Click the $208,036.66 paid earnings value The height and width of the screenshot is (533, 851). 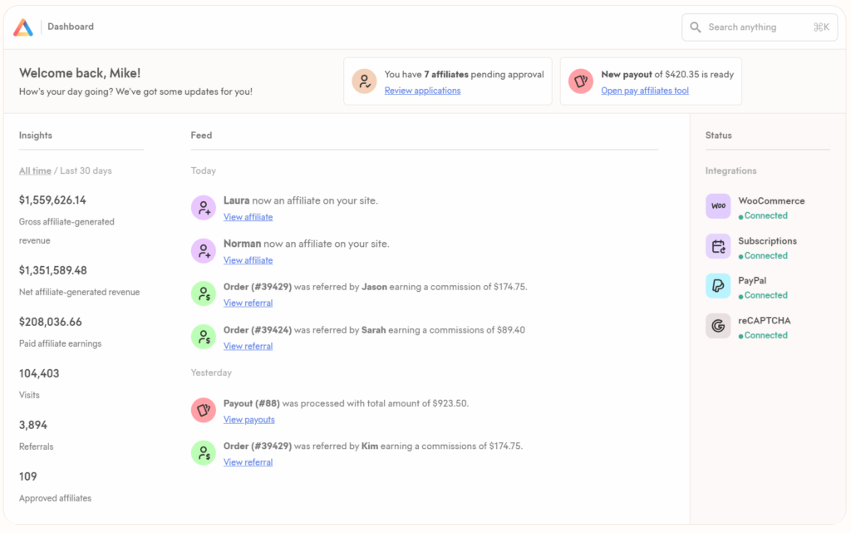(x=51, y=322)
